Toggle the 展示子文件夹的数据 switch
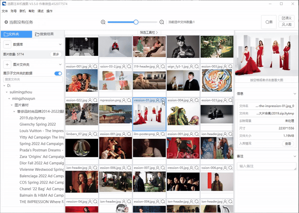This screenshot has height=213, width=299. [x=58, y=73]
